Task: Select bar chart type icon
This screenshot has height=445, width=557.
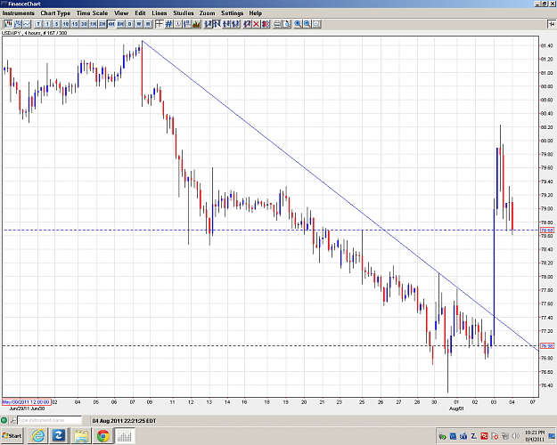Action: click(18, 24)
